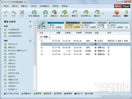
Task: Select the Merge partition toolbar icon
Action: (45, 12)
